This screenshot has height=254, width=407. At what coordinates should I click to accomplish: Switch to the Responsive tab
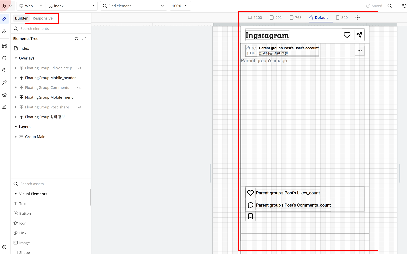point(43,18)
